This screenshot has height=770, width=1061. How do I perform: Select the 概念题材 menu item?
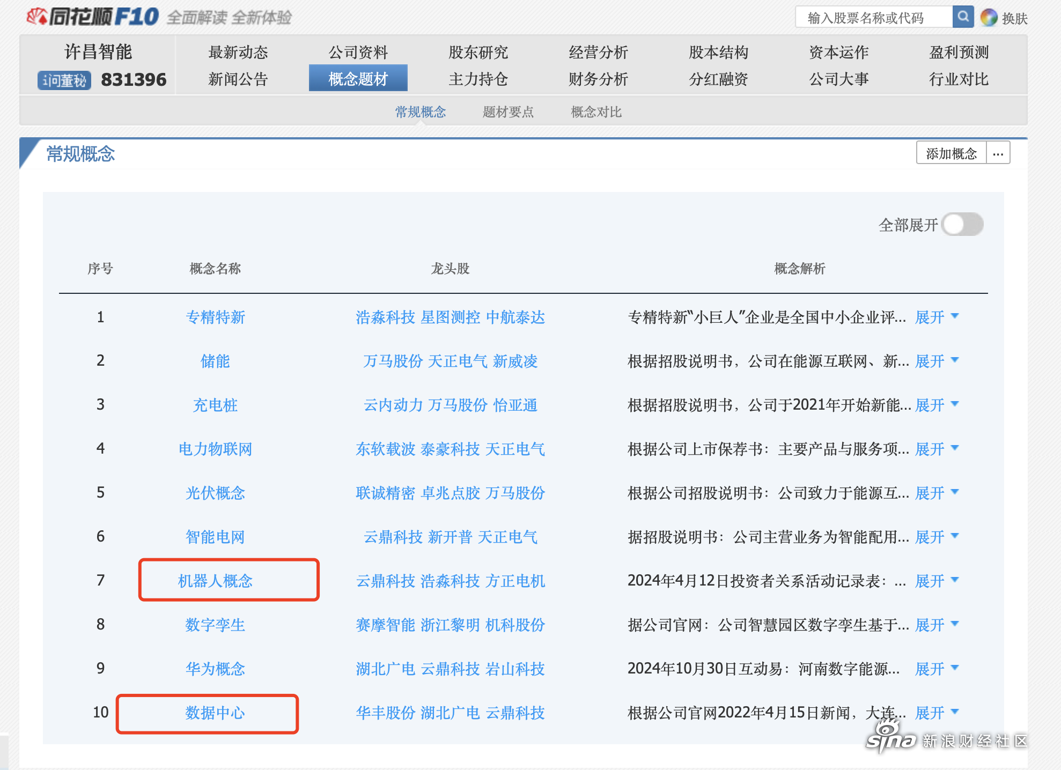pyautogui.click(x=358, y=78)
